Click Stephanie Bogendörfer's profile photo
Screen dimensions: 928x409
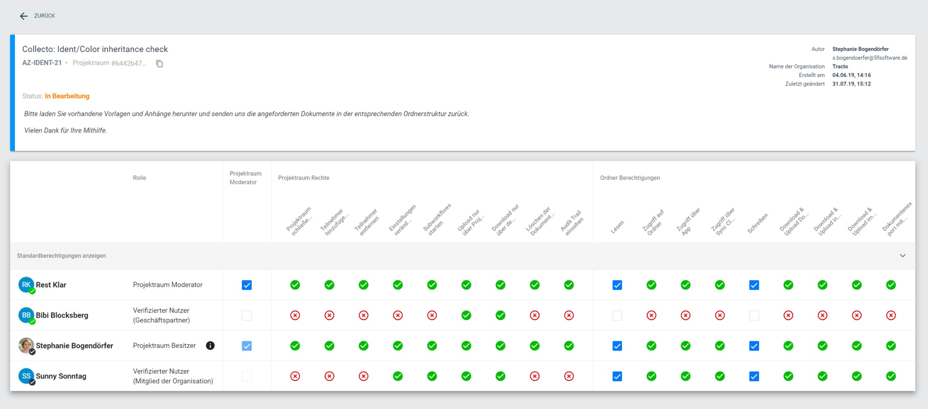point(26,345)
